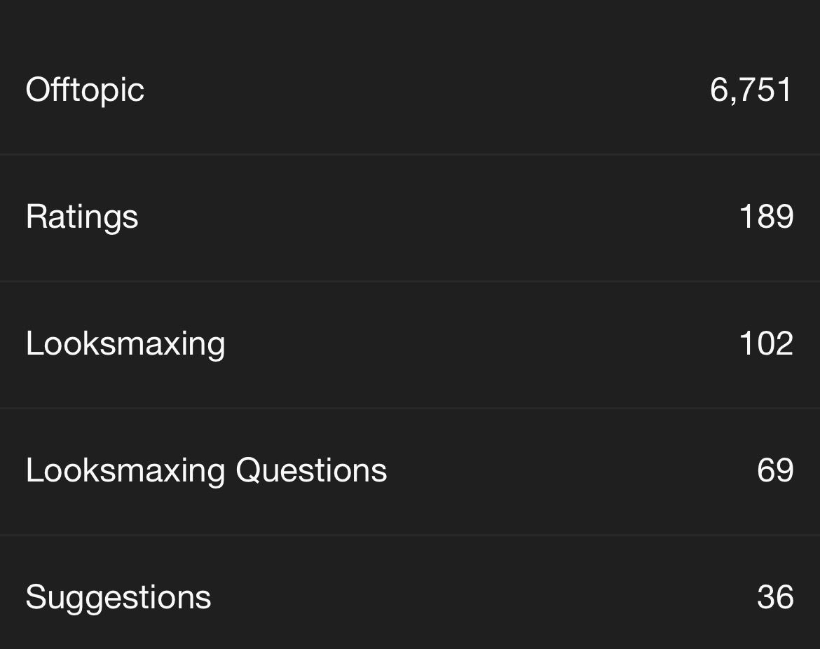Click the word Questions in fourth row
The image size is (820, 649).
click(312, 471)
